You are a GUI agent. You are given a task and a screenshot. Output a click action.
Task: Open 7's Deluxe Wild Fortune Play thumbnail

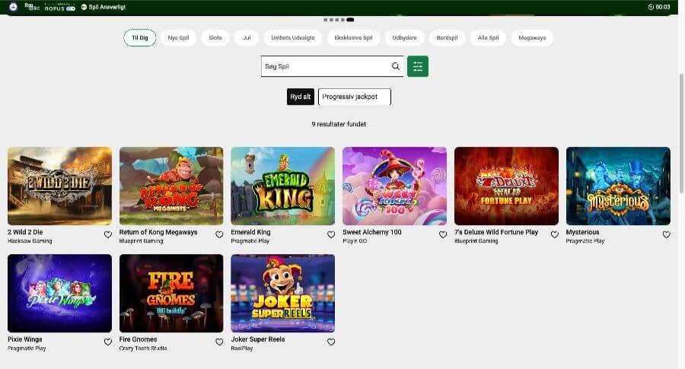506,186
